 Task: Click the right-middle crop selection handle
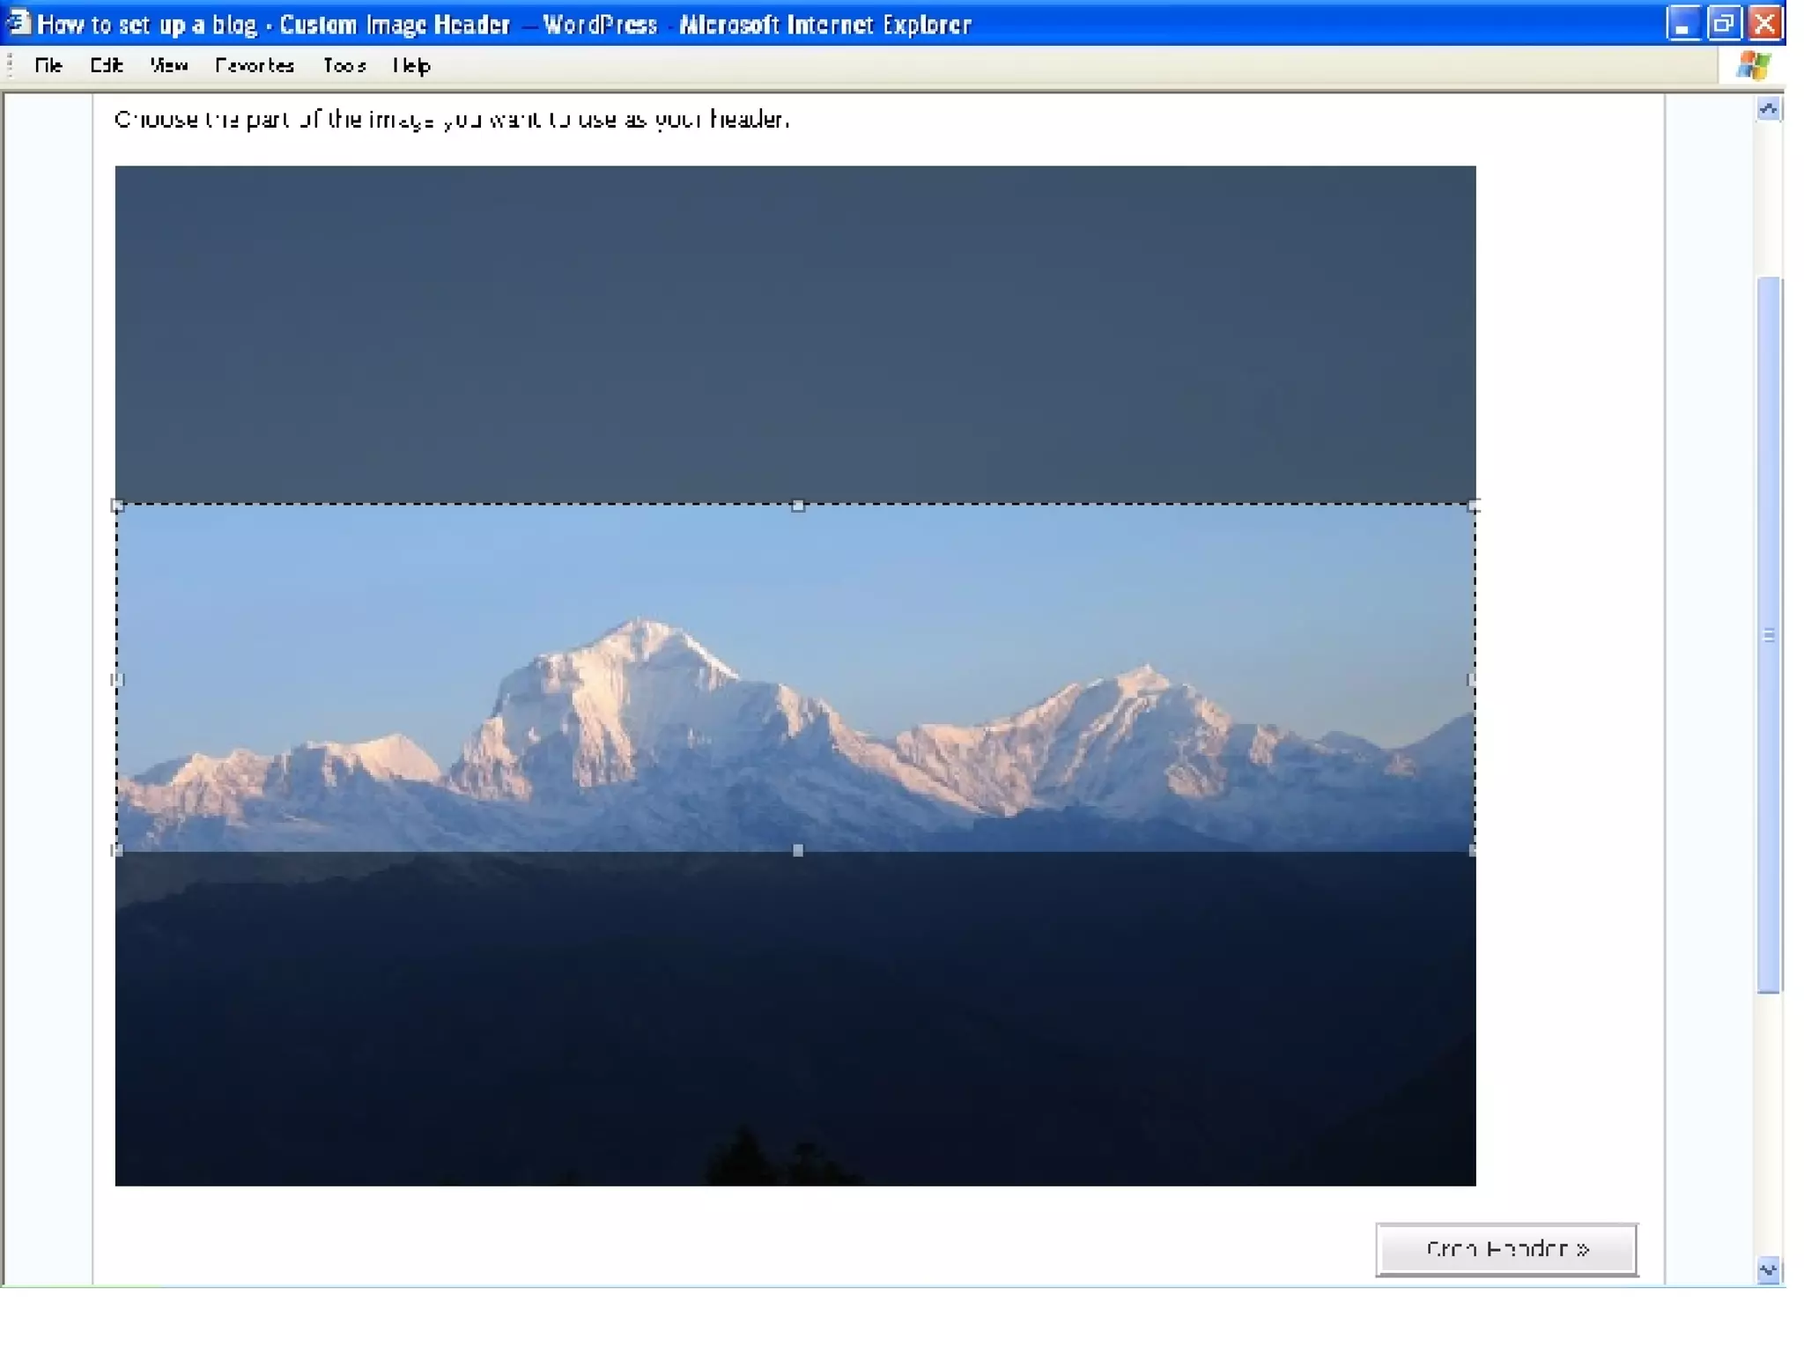tap(1472, 679)
